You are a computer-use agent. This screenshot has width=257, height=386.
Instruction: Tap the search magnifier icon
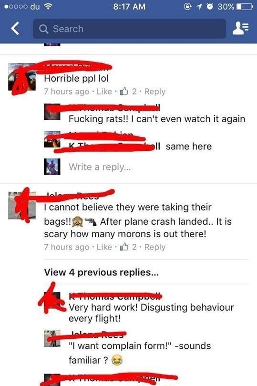point(44,29)
